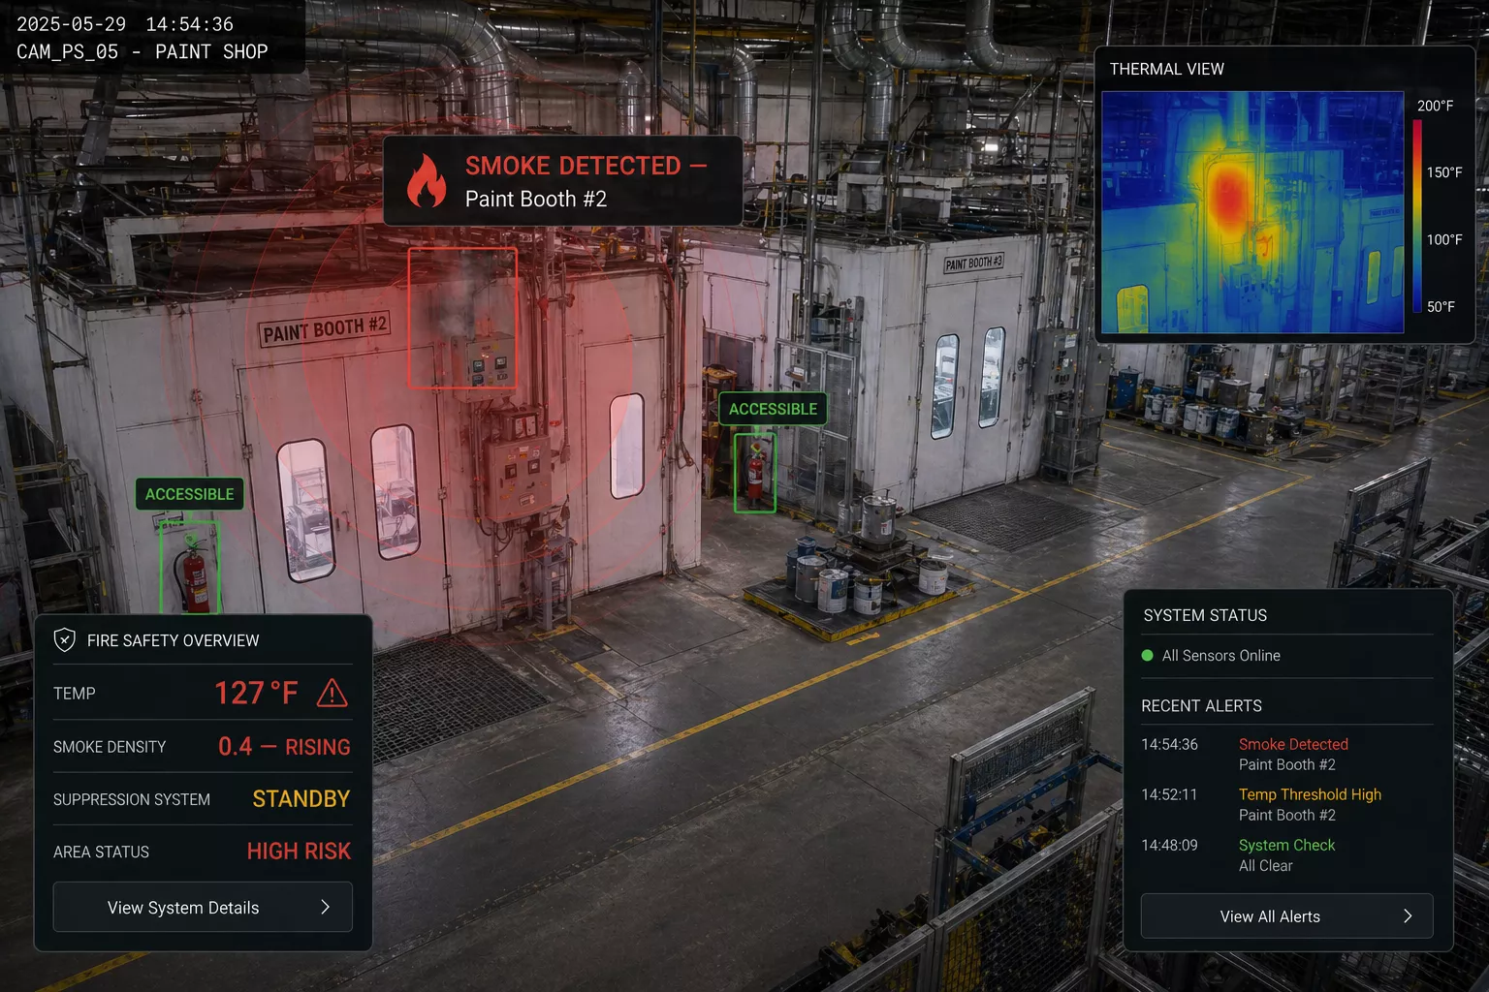Click the green All Sensors Online indicator dot
The image size is (1489, 992).
point(1148,656)
